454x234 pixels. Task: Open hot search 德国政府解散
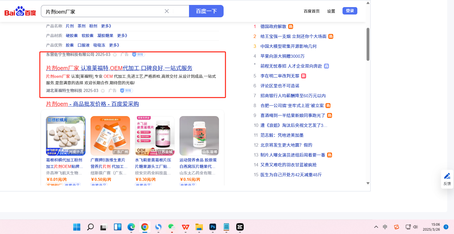273,27
